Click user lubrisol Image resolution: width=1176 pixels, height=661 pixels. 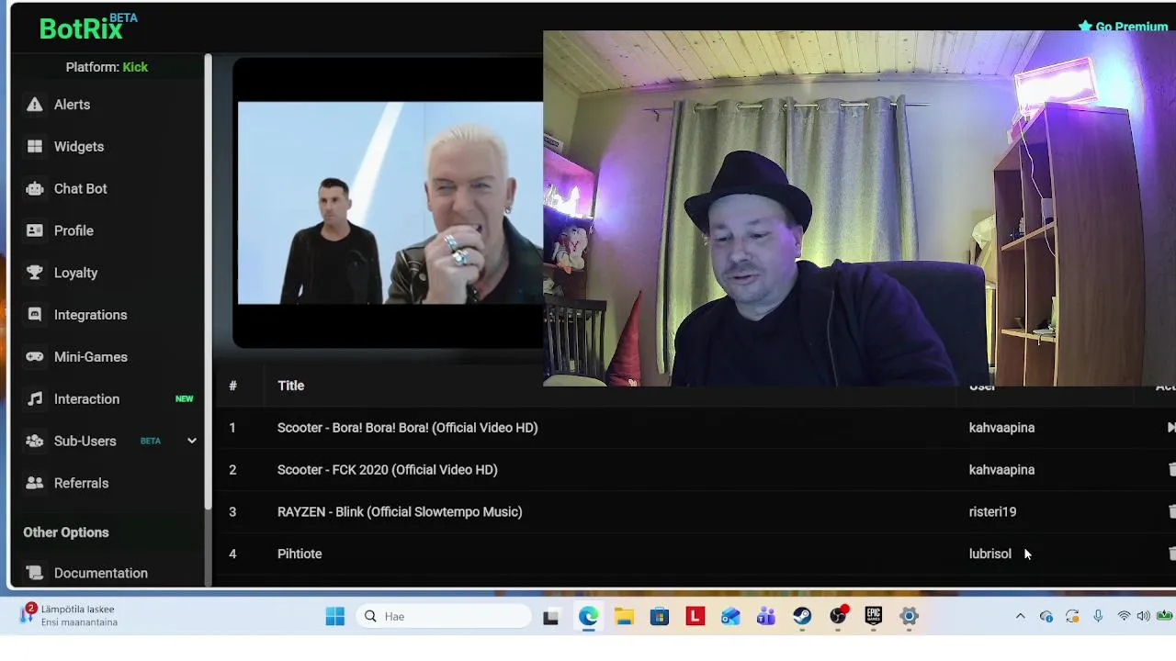click(989, 554)
